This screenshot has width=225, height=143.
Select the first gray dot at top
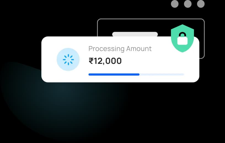coord(175,4)
